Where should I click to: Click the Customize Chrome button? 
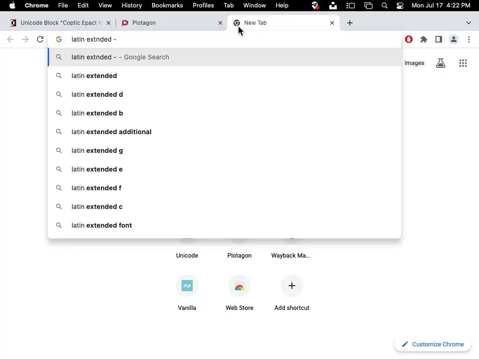[433, 345]
